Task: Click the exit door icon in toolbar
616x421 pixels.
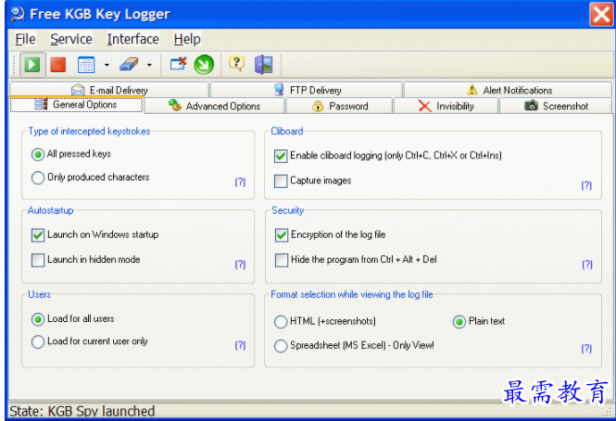Action: tap(264, 65)
